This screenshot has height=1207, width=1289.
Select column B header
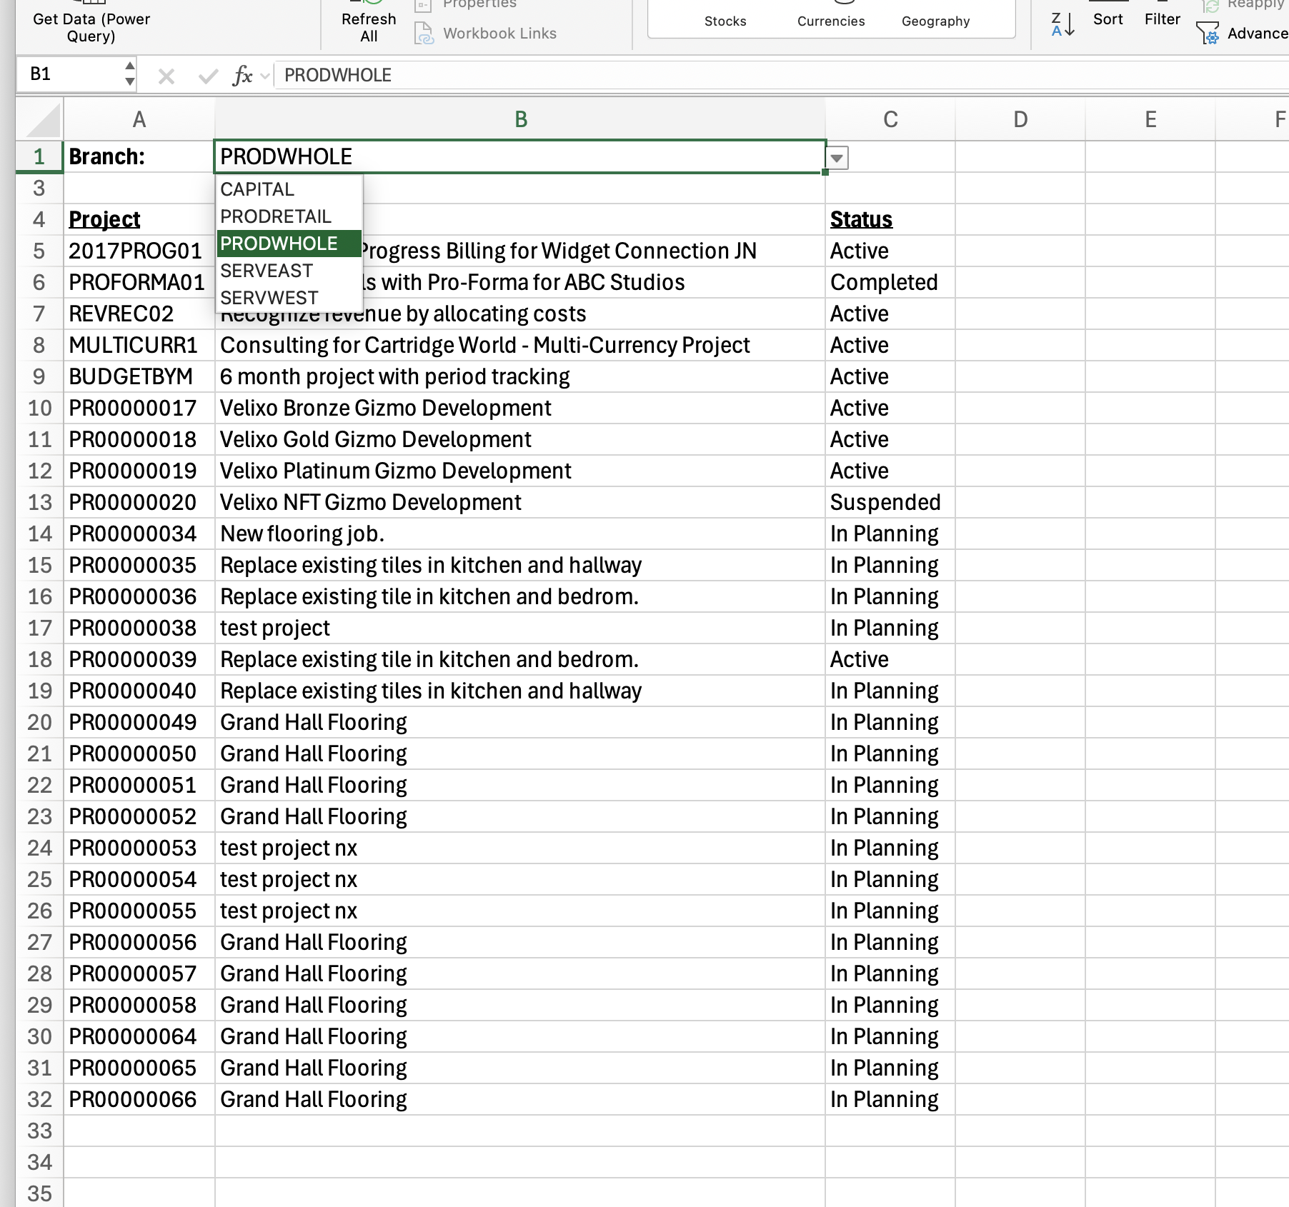point(520,119)
